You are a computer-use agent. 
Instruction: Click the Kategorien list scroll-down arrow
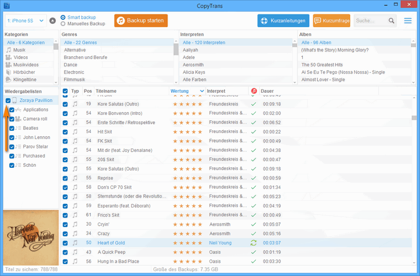[56, 82]
